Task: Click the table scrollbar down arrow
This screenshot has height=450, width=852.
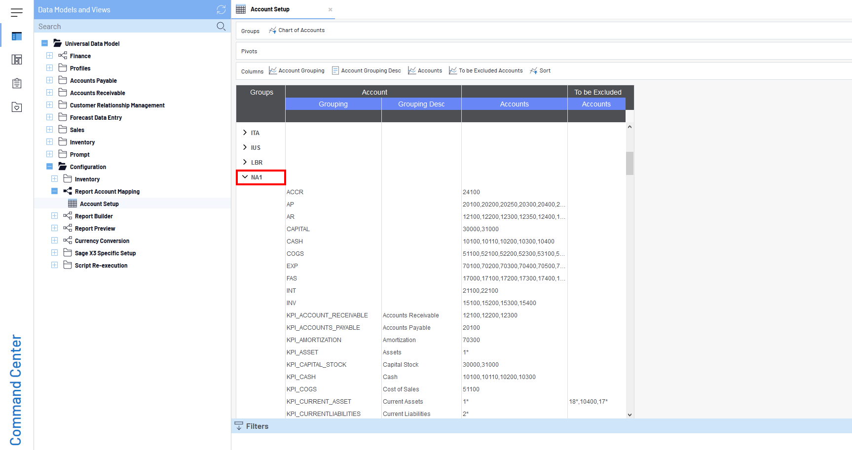Action: (x=630, y=415)
